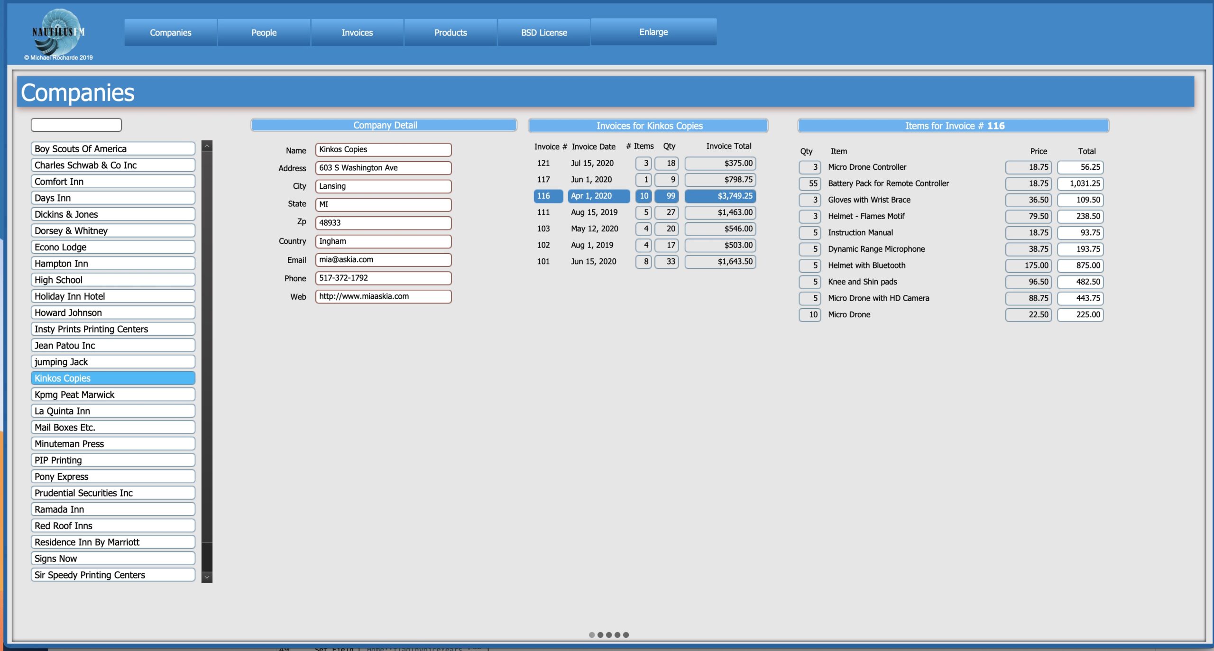Select invoice 111 dated Aug 15, 2019
This screenshot has width=1214, height=651.
click(645, 212)
